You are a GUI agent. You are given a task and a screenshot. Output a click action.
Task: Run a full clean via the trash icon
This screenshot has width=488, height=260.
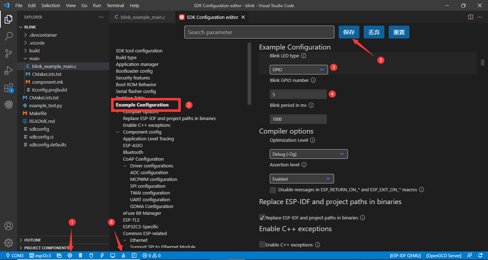click(x=80, y=255)
